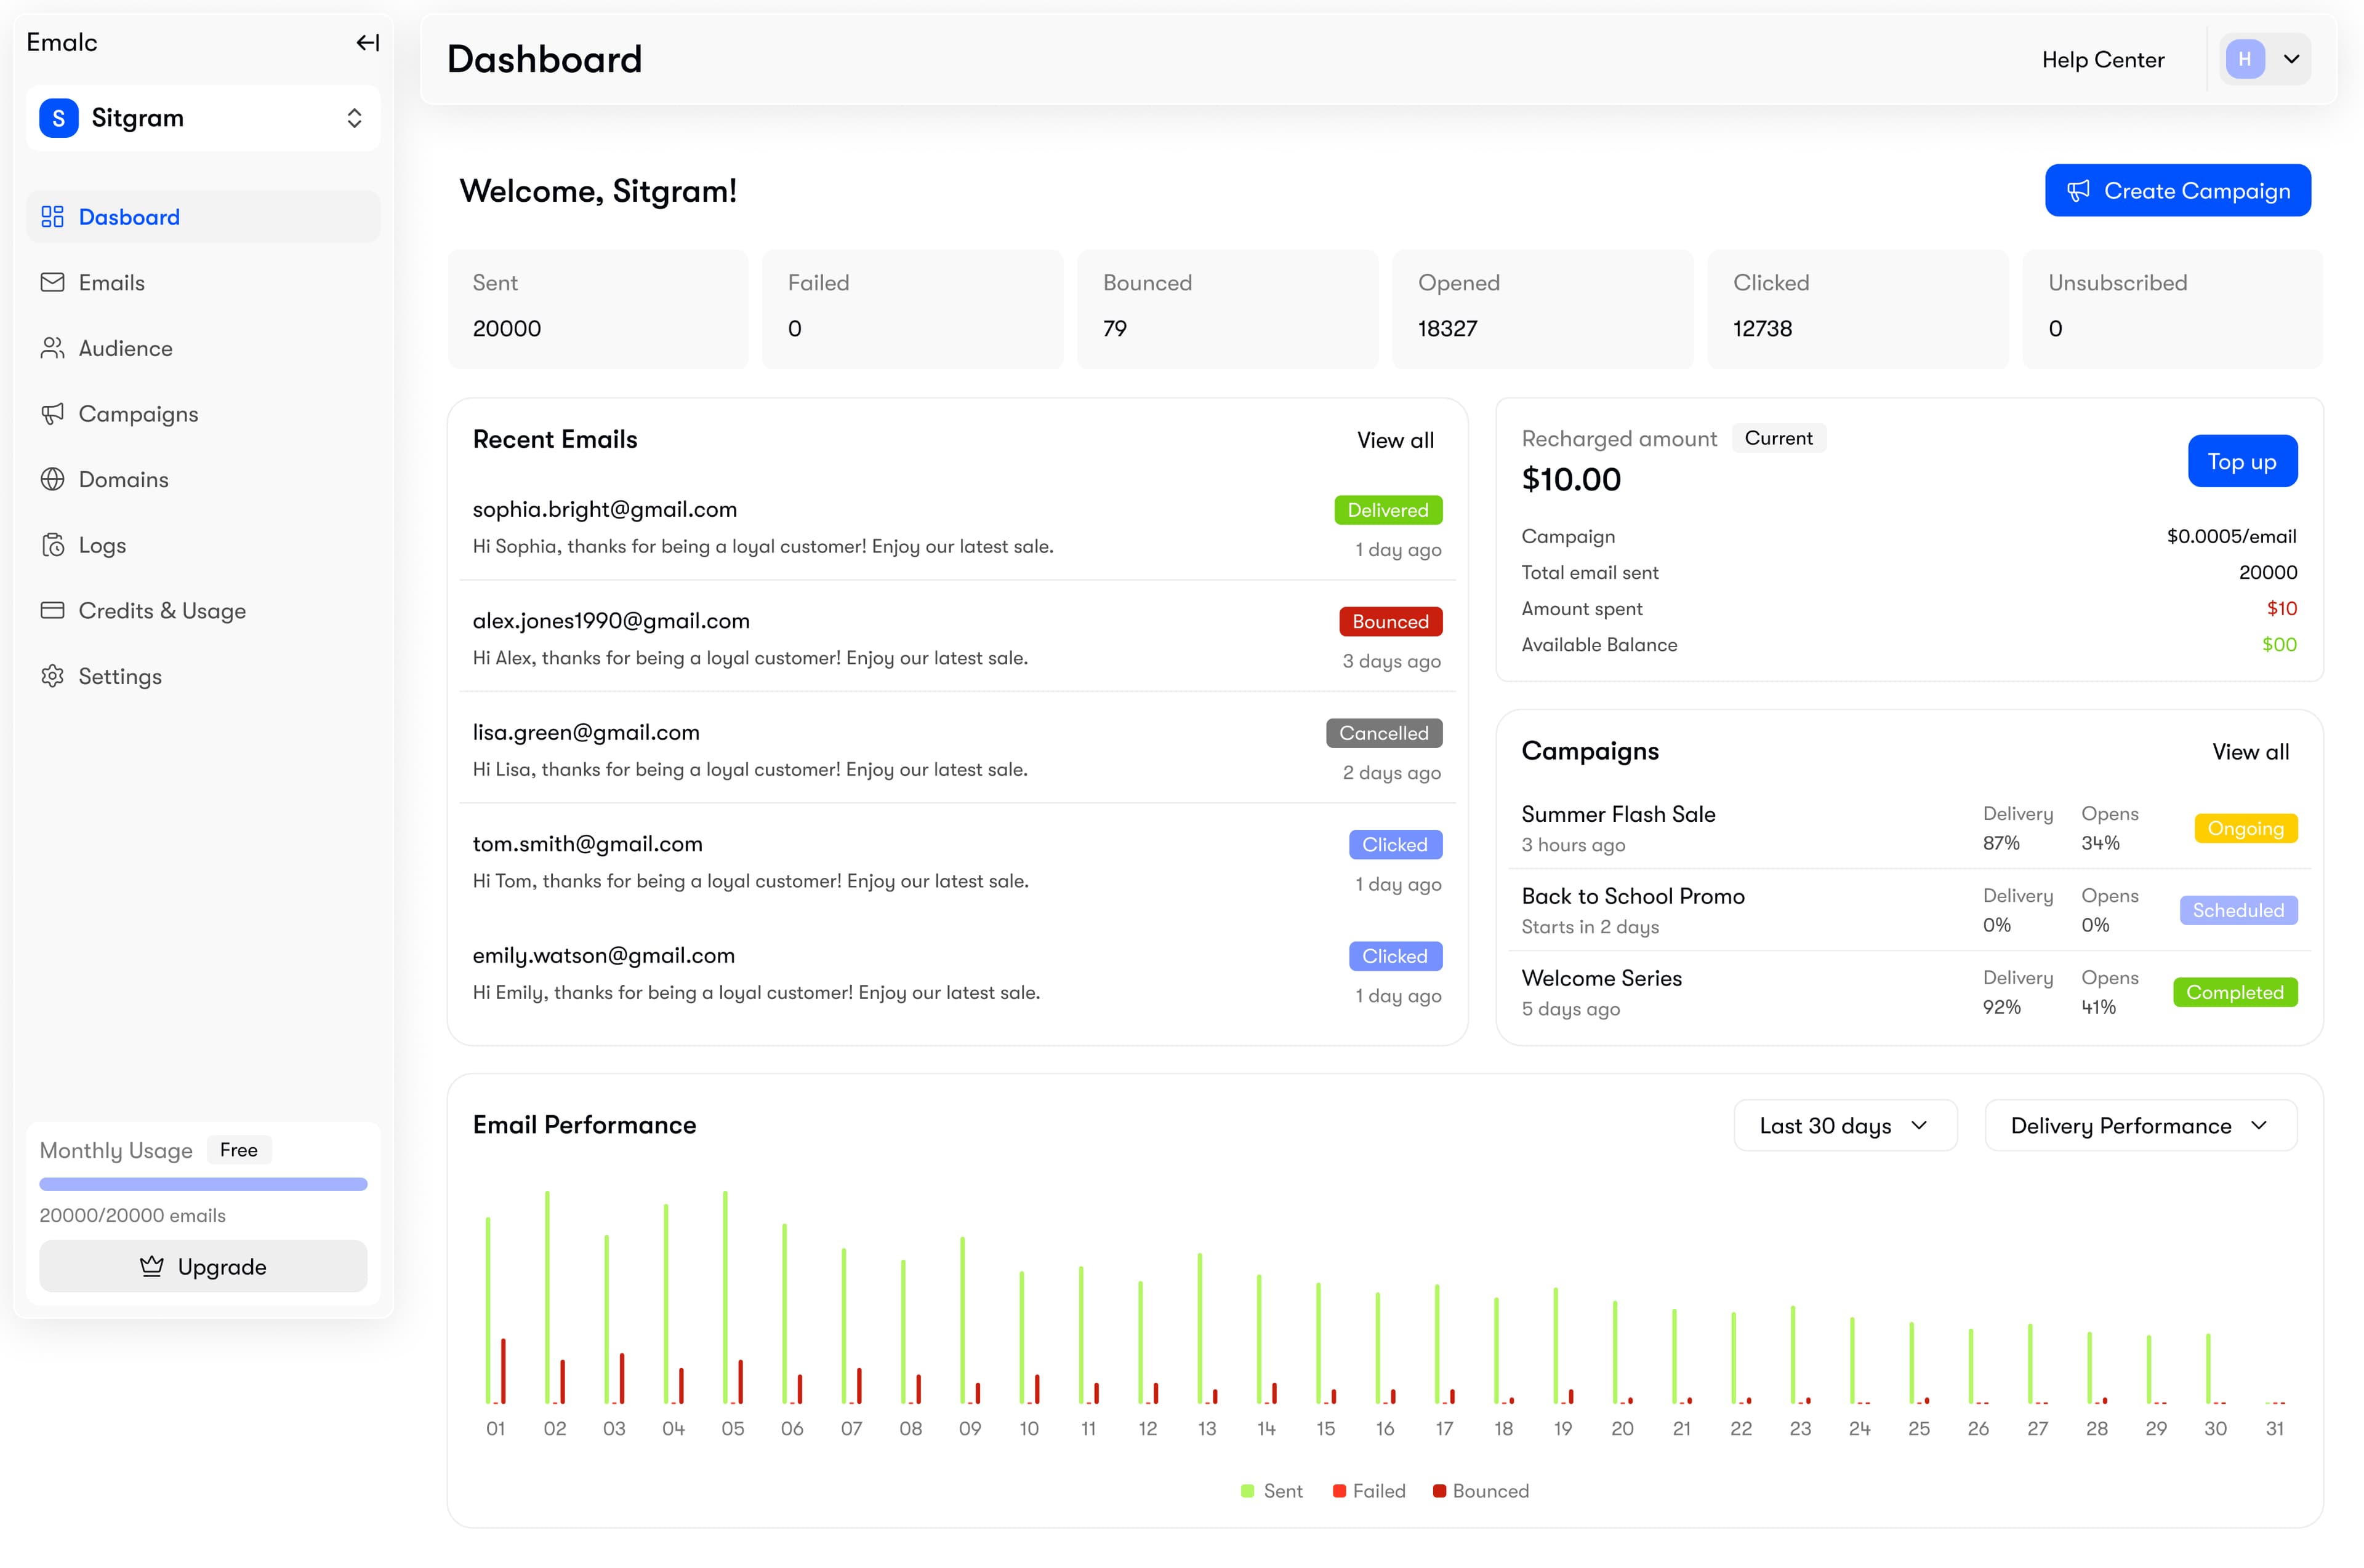Open the Sitgram workspace switcher chevrons
2364x1568 pixels.
coord(355,118)
